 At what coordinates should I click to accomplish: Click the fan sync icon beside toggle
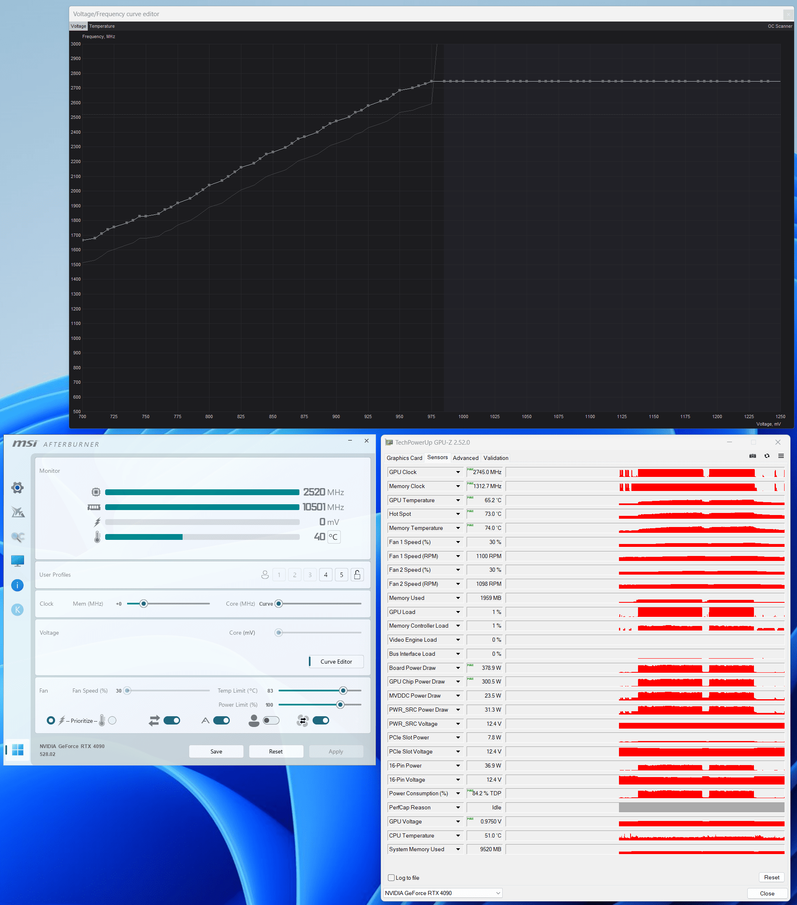tap(303, 721)
